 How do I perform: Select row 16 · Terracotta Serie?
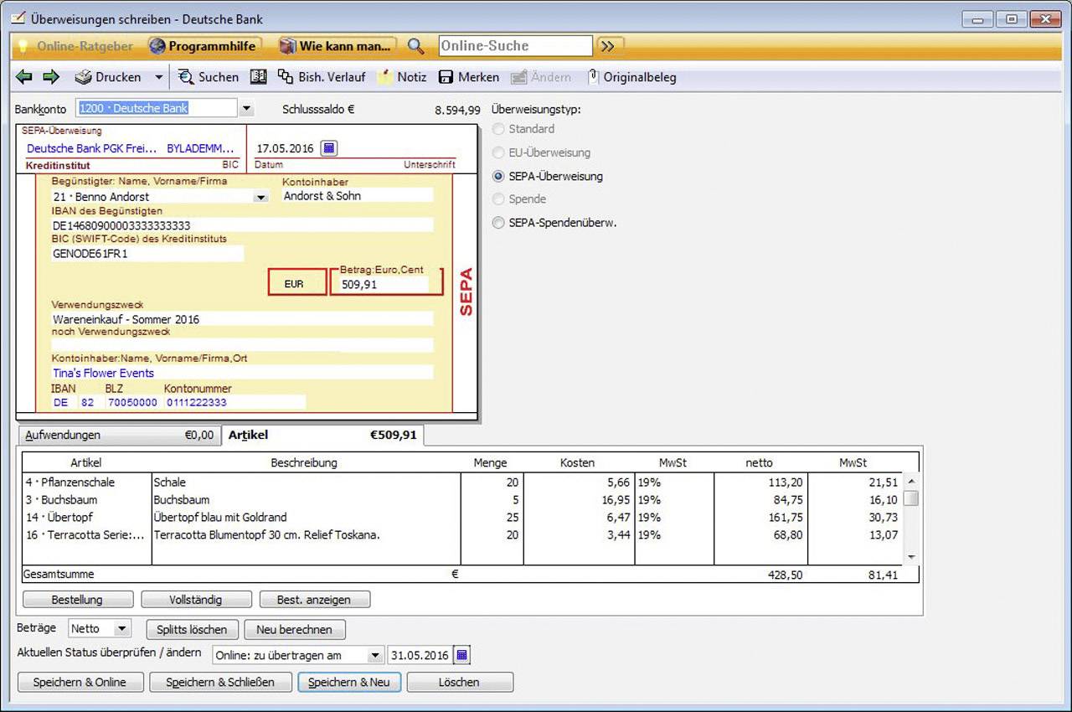(x=464, y=534)
